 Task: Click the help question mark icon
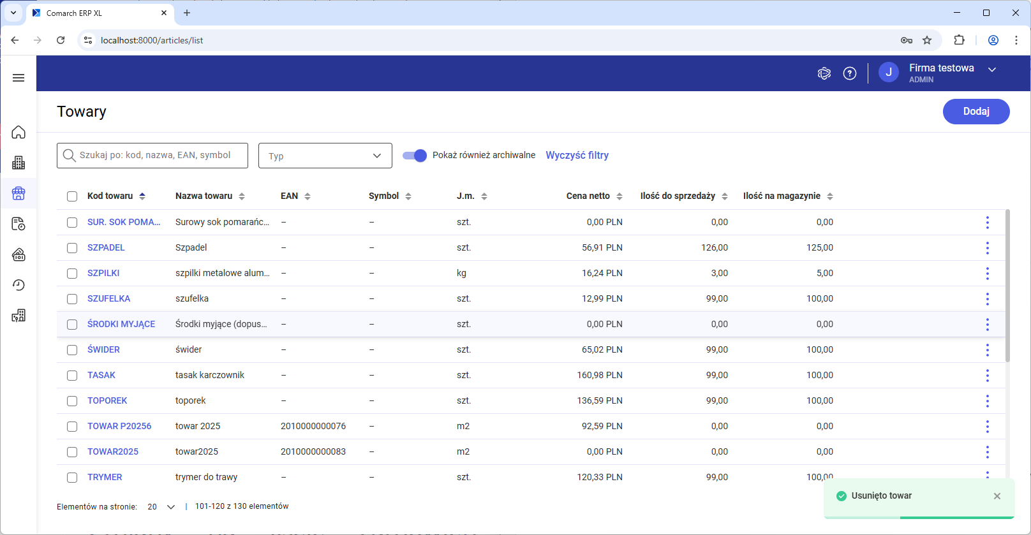point(850,73)
